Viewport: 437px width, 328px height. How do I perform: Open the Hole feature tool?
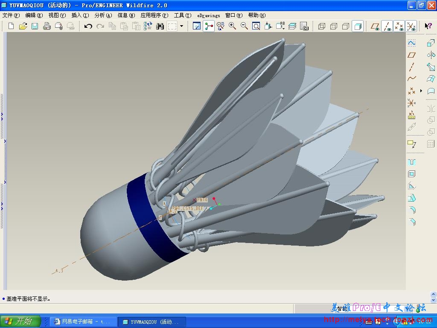click(x=411, y=162)
